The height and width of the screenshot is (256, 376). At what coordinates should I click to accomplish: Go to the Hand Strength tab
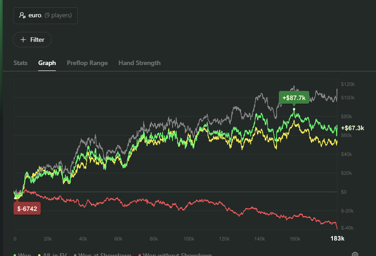pyautogui.click(x=139, y=63)
